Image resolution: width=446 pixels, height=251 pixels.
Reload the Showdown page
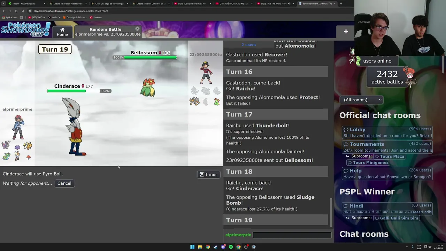pyautogui.click(x=16, y=11)
